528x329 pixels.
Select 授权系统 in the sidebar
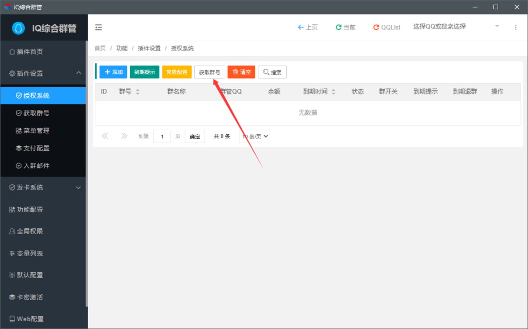pos(43,96)
